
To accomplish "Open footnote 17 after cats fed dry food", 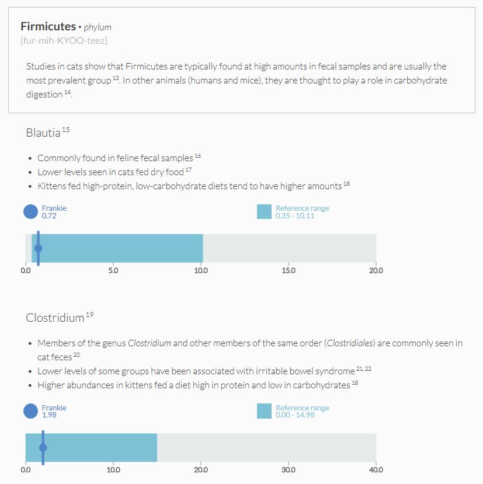I will click(189, 170).
